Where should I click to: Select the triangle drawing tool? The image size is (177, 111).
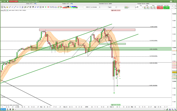click(x=56, y=7)
